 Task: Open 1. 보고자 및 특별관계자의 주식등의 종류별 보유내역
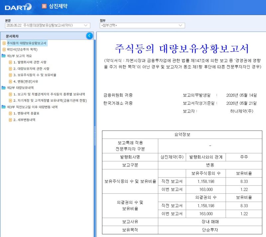point(49,94)
